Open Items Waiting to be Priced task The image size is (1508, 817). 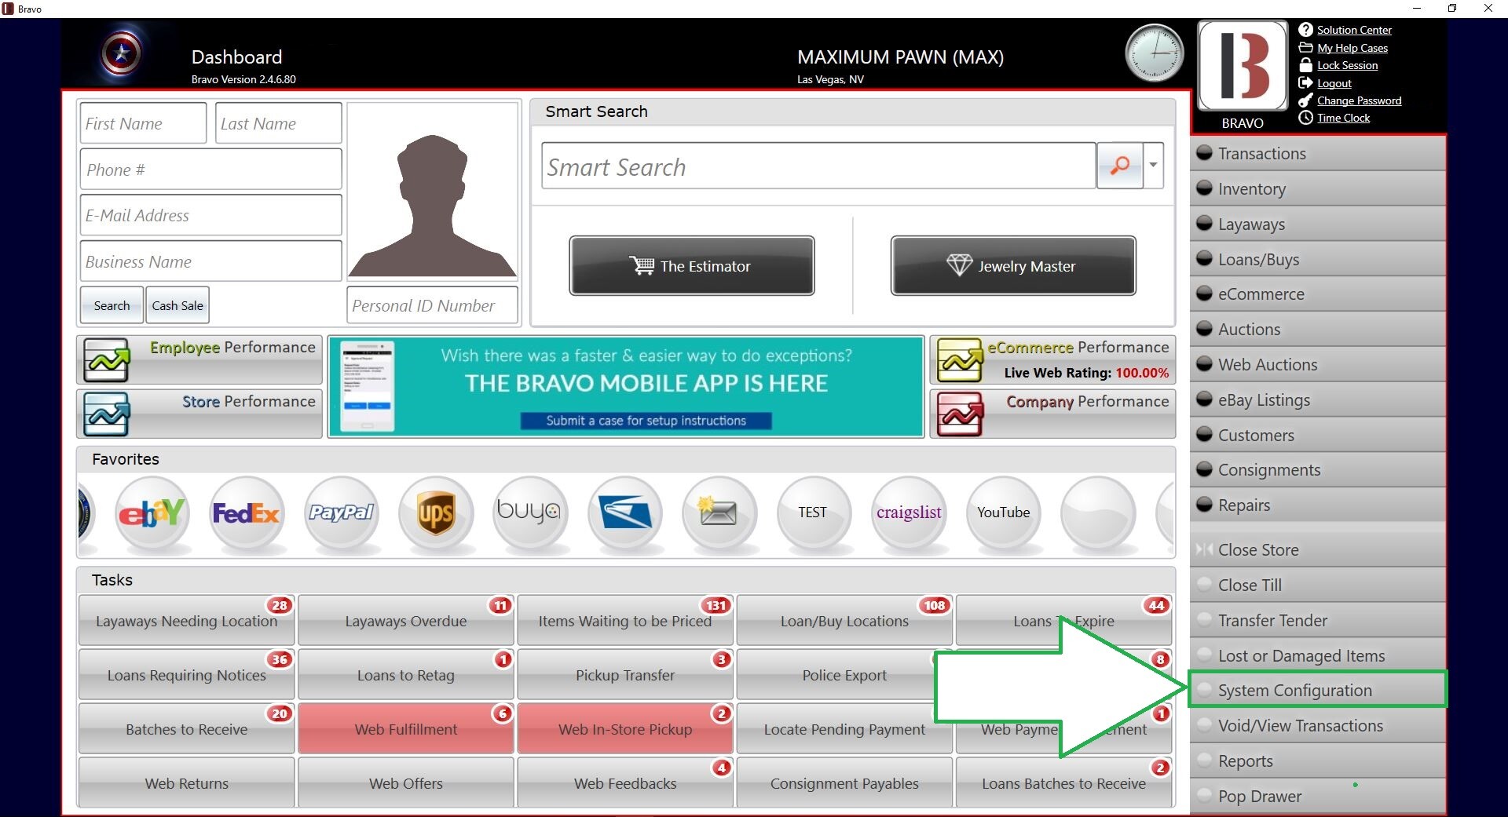tap(625, 621)
